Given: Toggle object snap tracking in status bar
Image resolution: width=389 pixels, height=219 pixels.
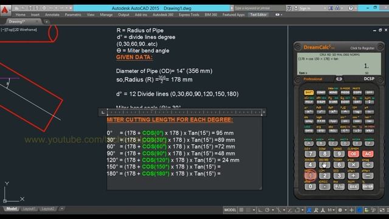Looking at the screenshot, I should coord(290,210).
